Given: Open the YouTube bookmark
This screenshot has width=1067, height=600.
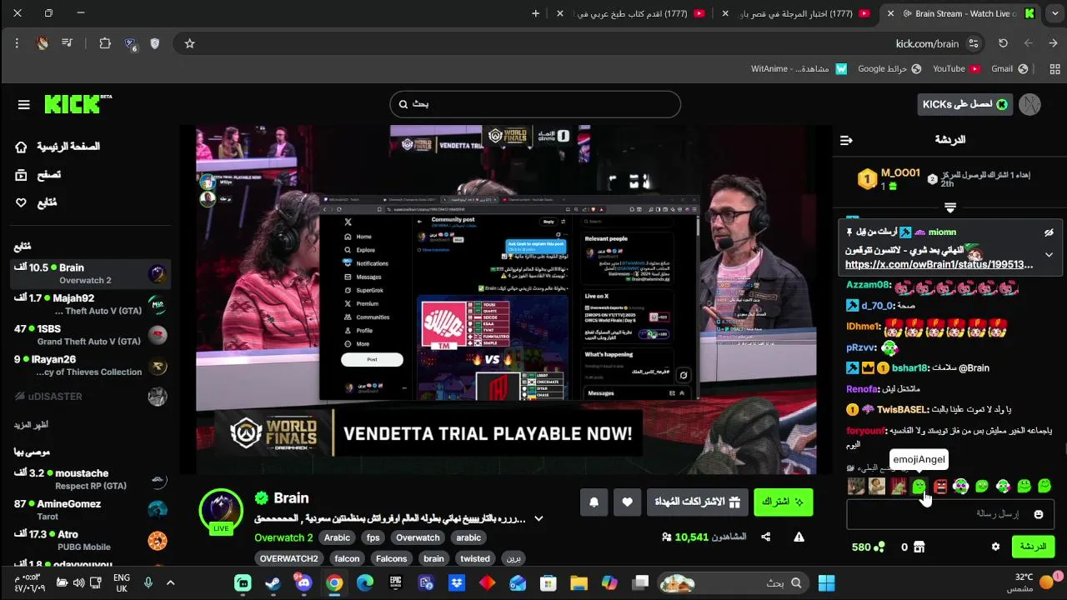Looking at the screenshot, I should [956, 69].
